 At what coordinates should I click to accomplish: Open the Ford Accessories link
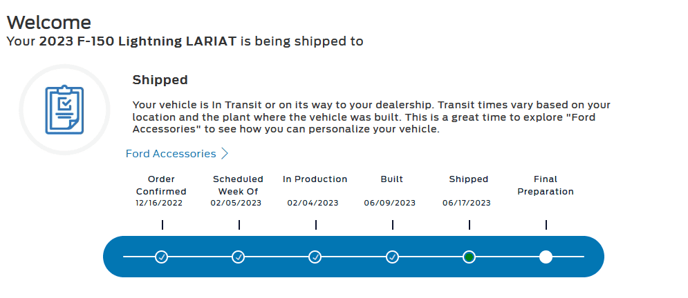point(171,154)
